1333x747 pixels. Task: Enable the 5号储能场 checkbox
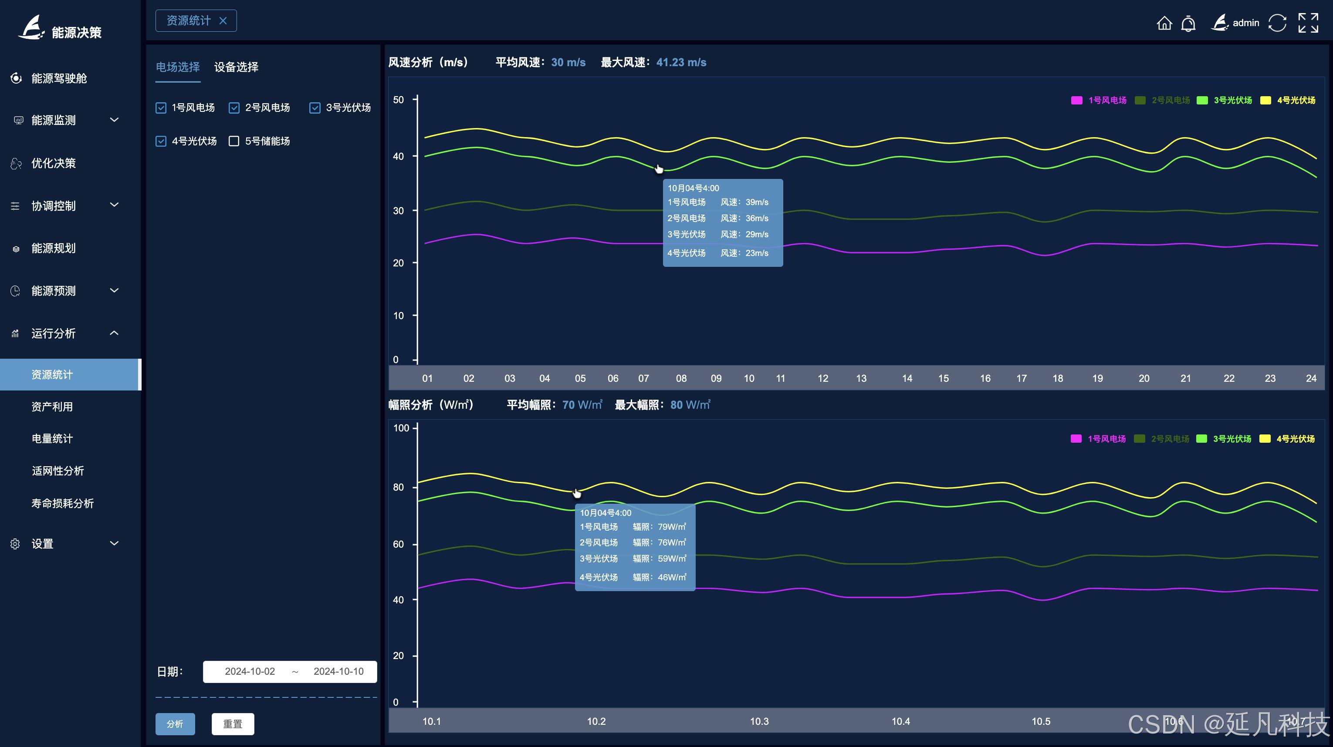[234, 141]
